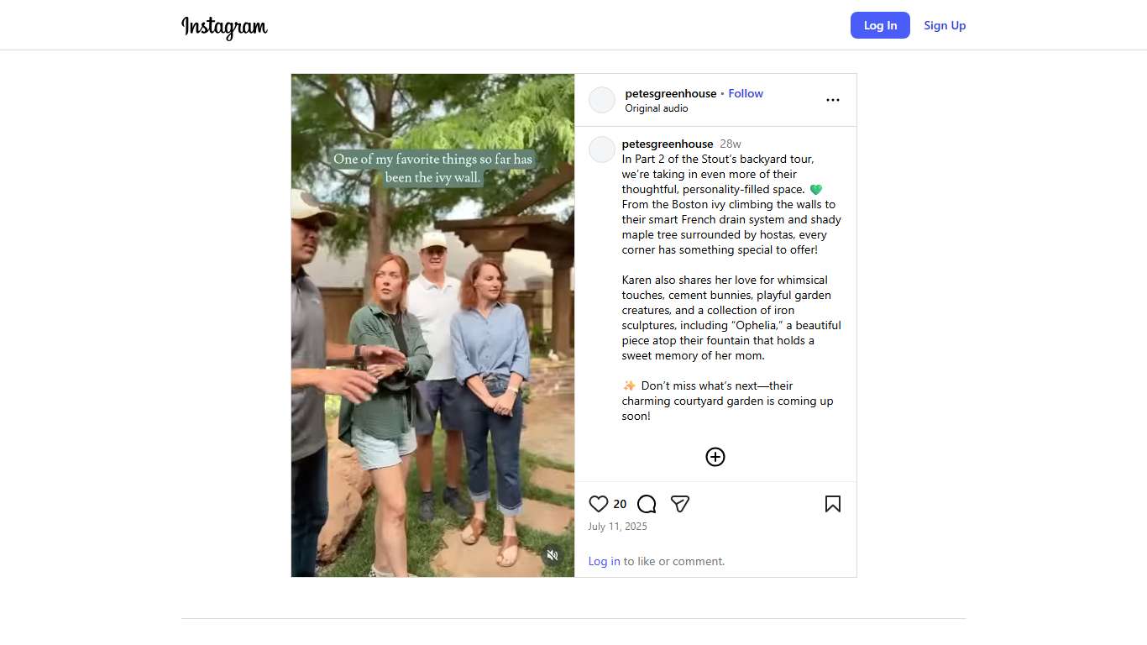Click the Instagram logo
The width and height of the screenshot is (1147, 645).
224,26
